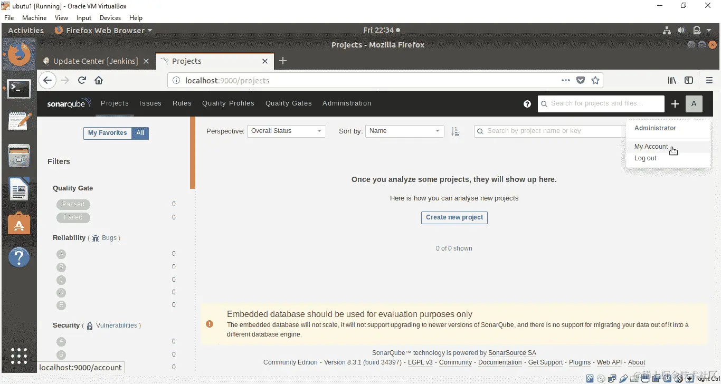Click the Create new project button
This screenshot has width=721, height=384.
[454, 217]
